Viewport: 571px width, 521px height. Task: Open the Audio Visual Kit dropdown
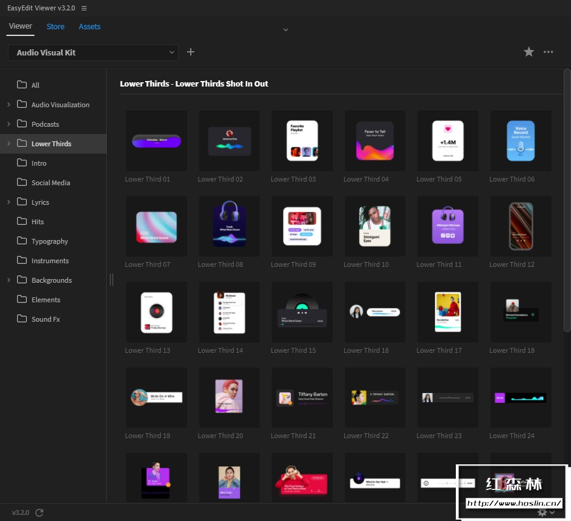click(93, 52)
